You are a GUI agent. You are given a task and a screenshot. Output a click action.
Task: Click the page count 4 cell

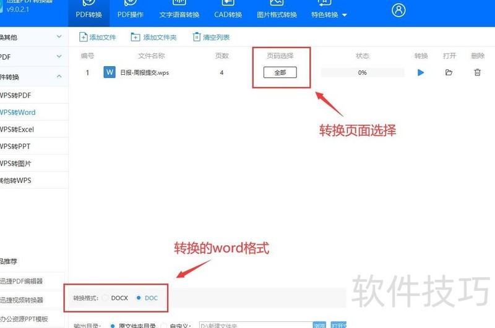point(222,72)
